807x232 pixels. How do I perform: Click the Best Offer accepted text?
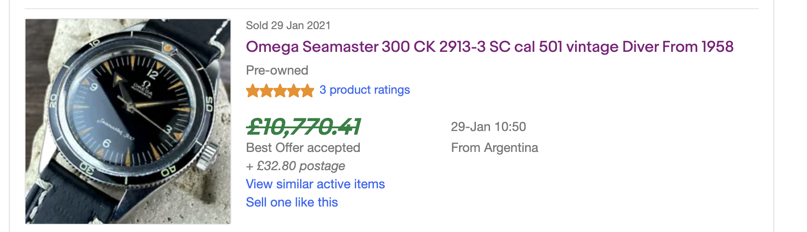click(303, 148)
